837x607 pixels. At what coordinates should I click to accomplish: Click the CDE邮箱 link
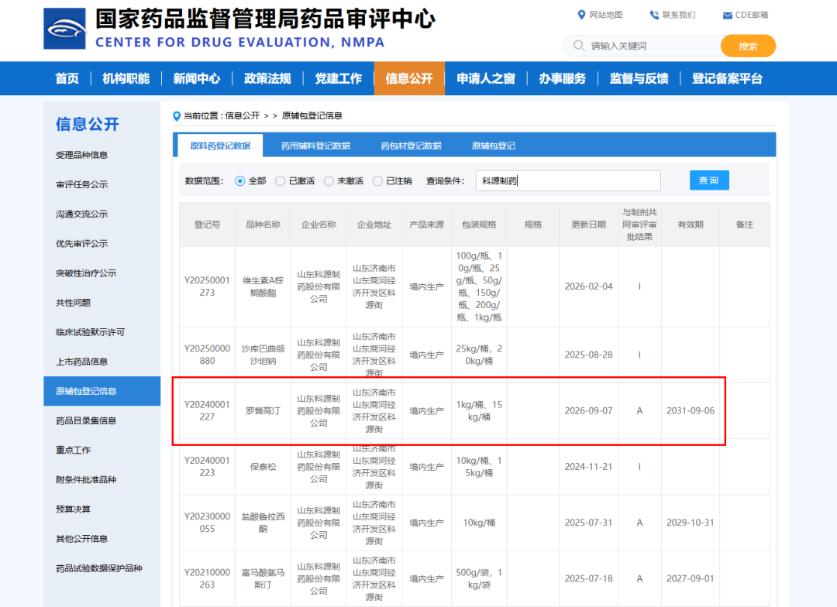tap(752, 15)
